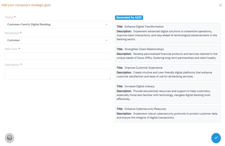Click the Generated by AIZO badge
Image resolution: width=225 pixels, height=146 pixels.
point(129,17)
